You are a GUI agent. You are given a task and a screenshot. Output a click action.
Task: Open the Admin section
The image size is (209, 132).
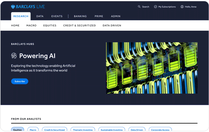click(x=116, y=16)
